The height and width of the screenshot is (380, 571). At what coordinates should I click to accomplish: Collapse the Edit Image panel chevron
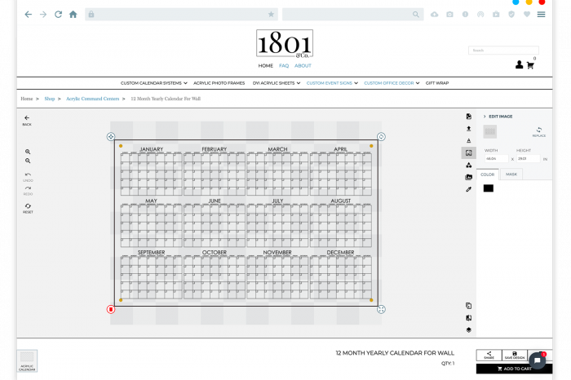click(x=485, y=117)
